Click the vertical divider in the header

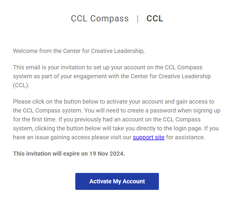coord(137,19)
